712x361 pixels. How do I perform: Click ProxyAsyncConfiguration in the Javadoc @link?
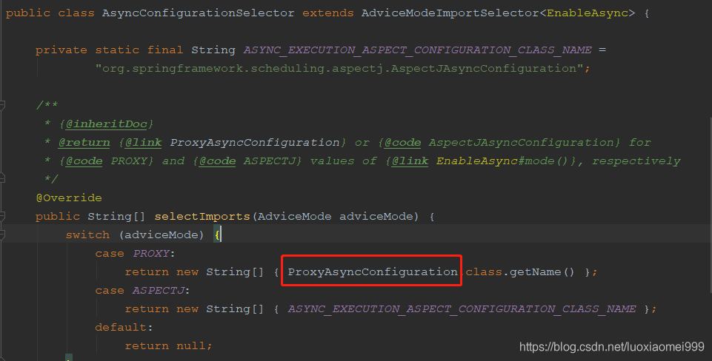click(x=255, y=143)
